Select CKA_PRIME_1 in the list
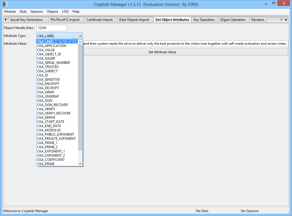Image resolution: width=292 pixels, height=216 pixels. [57, 143]
